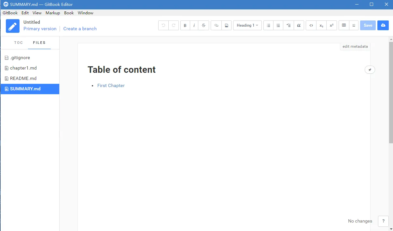
Task: Open the Heading 1 style dropdown
Action: (247, 25)
